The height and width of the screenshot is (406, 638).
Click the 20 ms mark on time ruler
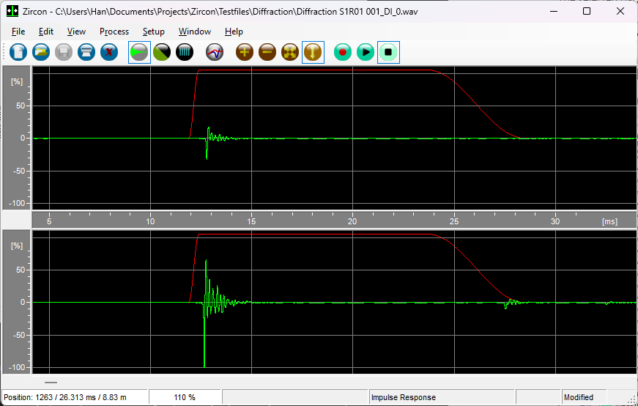coord(352,221)
